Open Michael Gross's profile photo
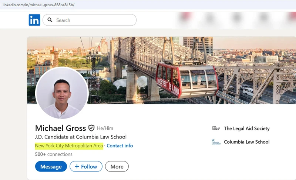 pyautogui.click(x=62, y=93)
